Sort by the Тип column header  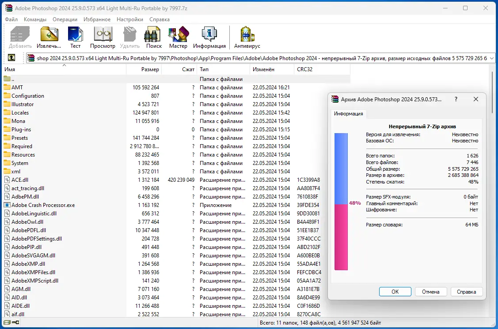click(223, 69)
